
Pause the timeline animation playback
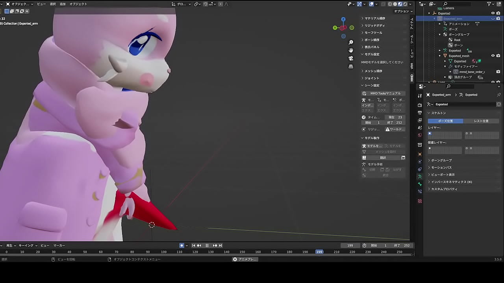coord(207,245)
